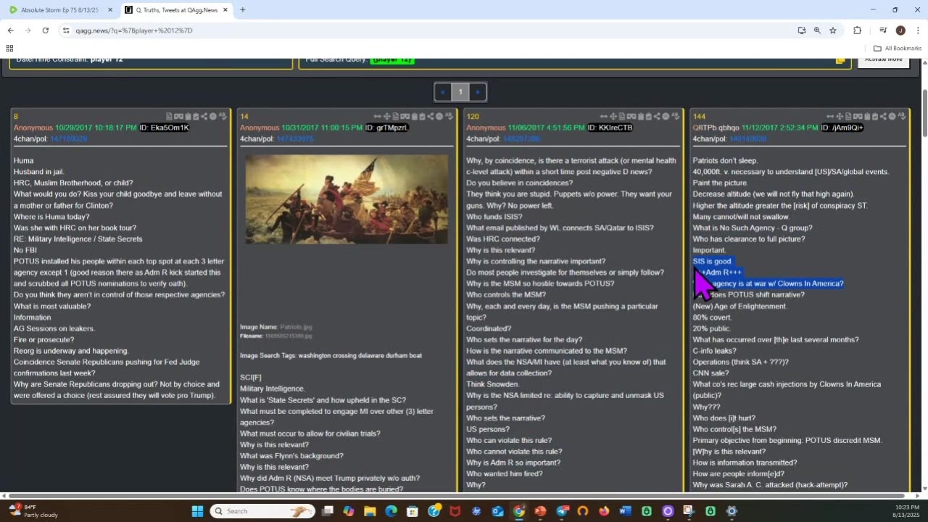Screen dimensions: 928x522
Task: Bookmark this page with the star icon
Action: (x=833, y=30)
